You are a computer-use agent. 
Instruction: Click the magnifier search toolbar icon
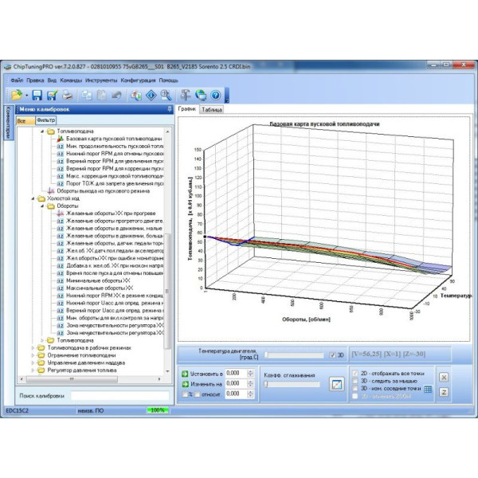167,95
